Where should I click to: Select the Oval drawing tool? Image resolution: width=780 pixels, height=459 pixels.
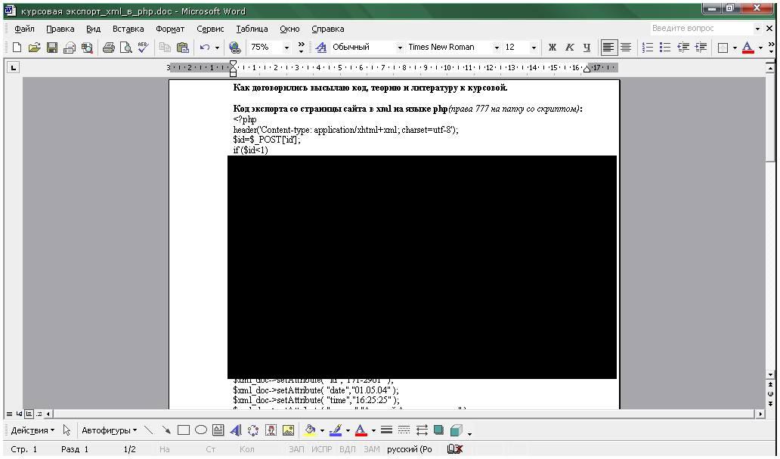pyautogui.click(x=200, y=431)
